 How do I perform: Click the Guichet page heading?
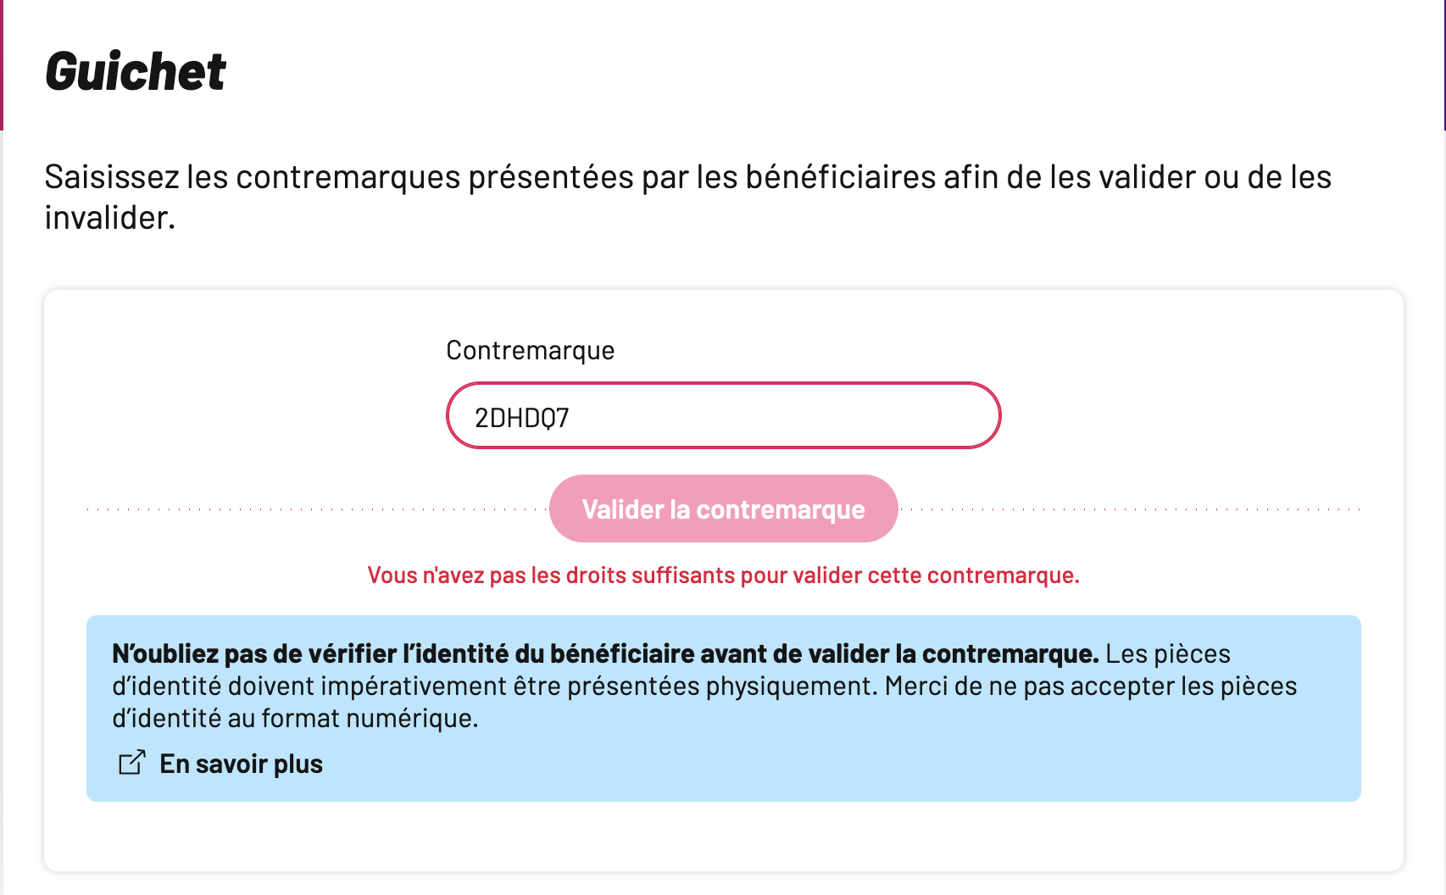pos(136,71)
